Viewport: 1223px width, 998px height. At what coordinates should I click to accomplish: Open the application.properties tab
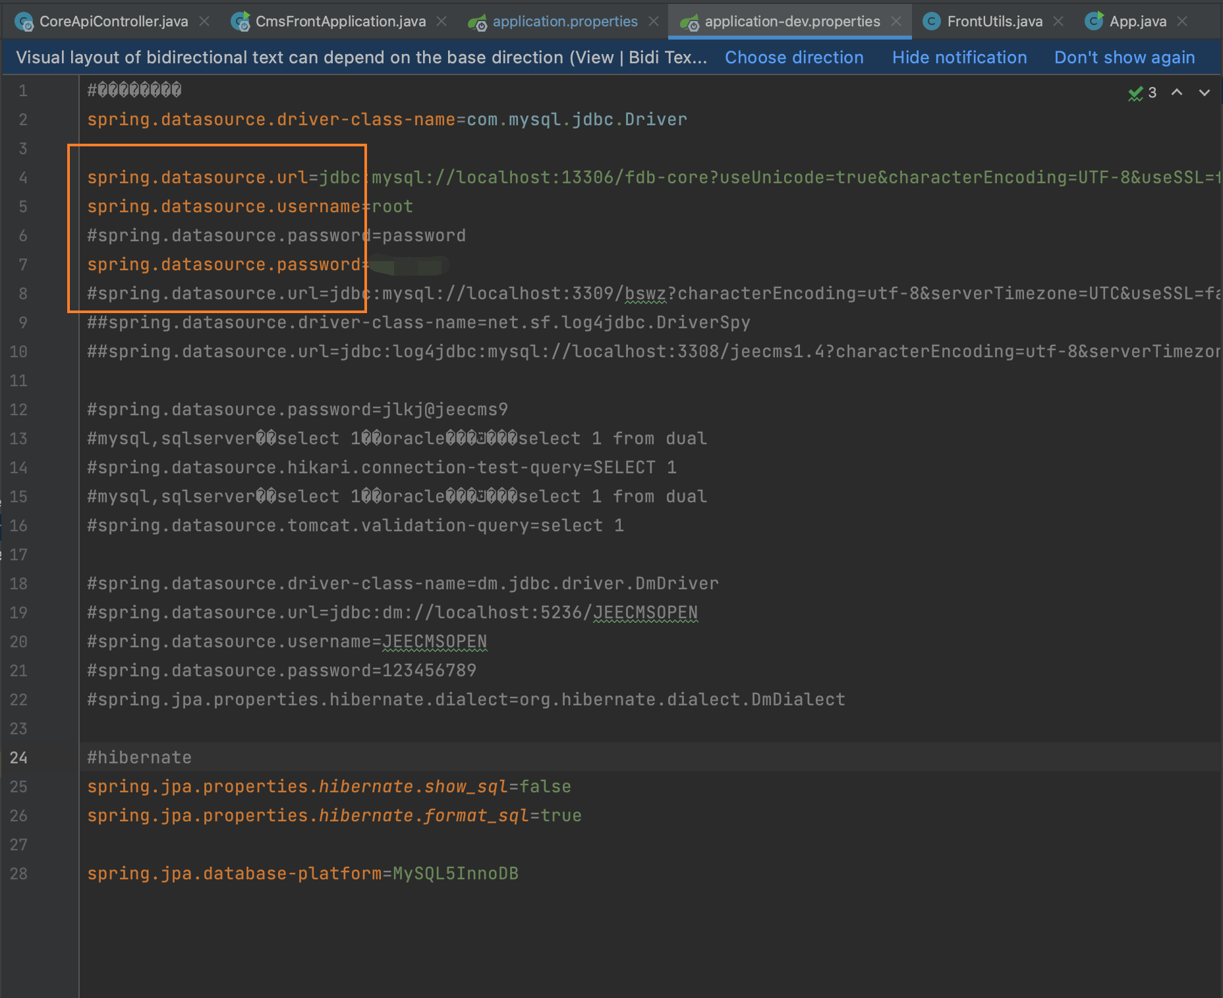(565, 22)
